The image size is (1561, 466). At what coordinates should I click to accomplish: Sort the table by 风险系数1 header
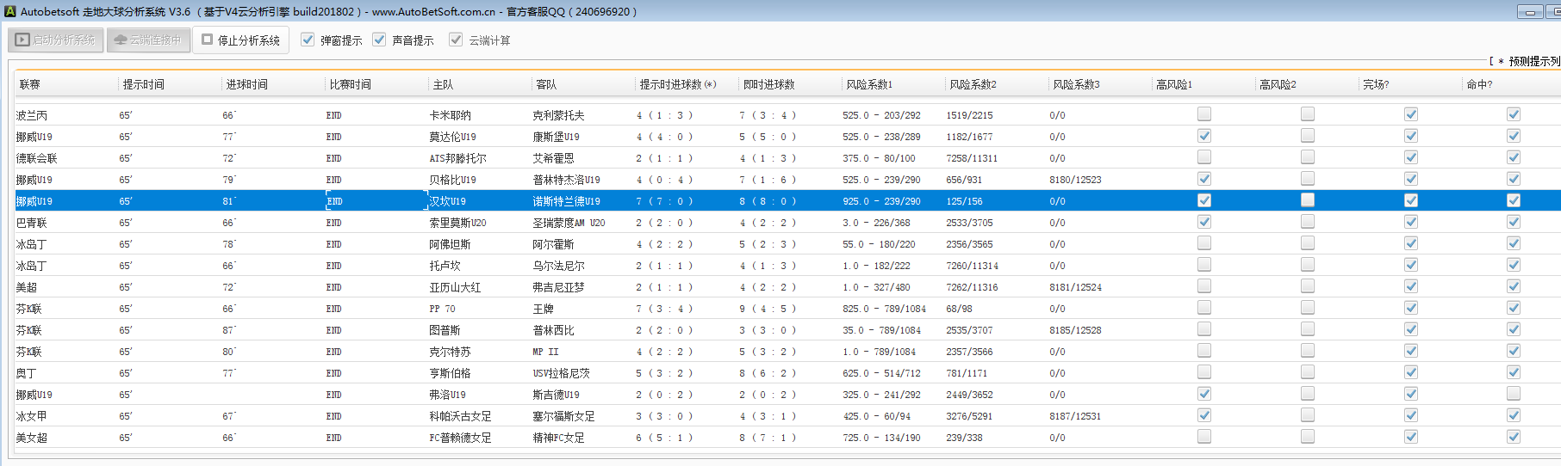[x=869, y=84]
